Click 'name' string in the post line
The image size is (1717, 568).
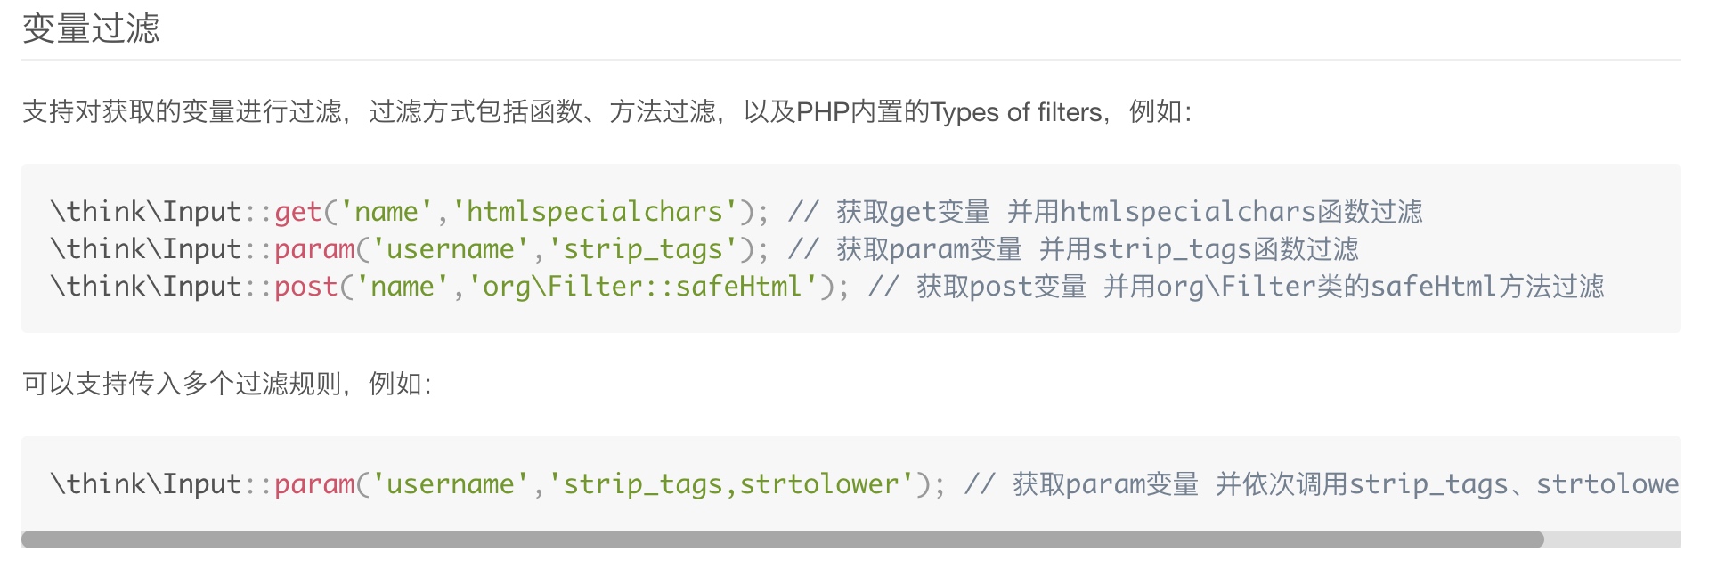[402, 287]
